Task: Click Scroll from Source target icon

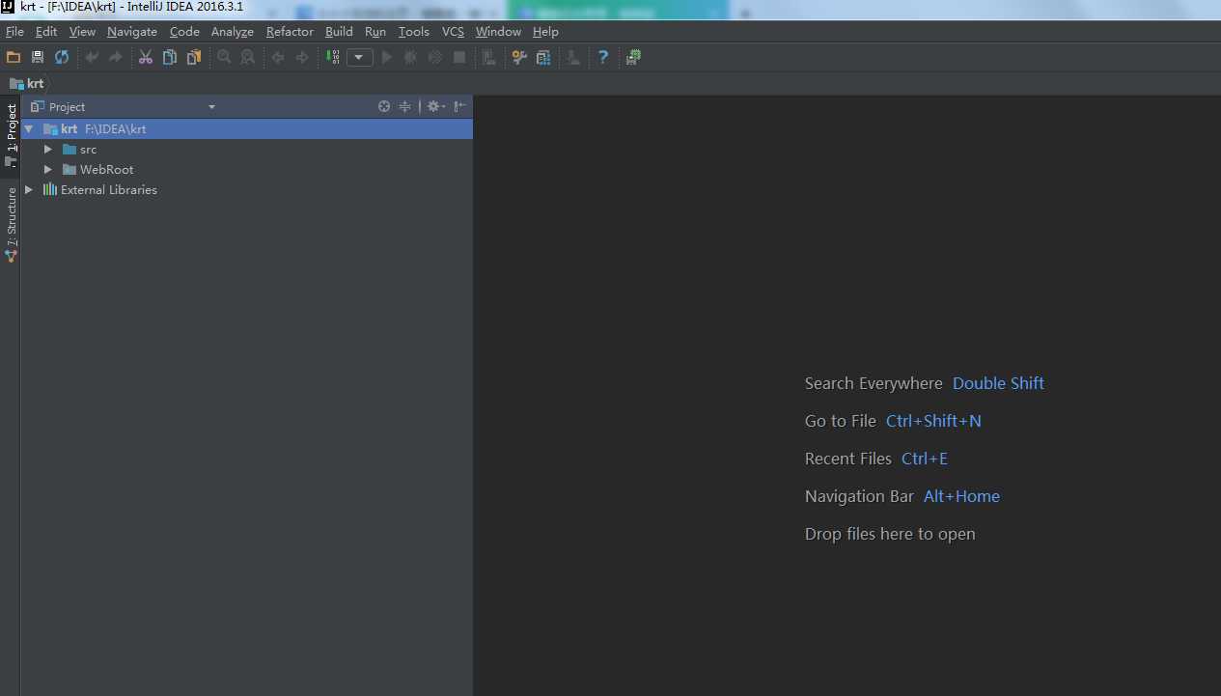Action: pyautogui.click(x=384, y=106)
